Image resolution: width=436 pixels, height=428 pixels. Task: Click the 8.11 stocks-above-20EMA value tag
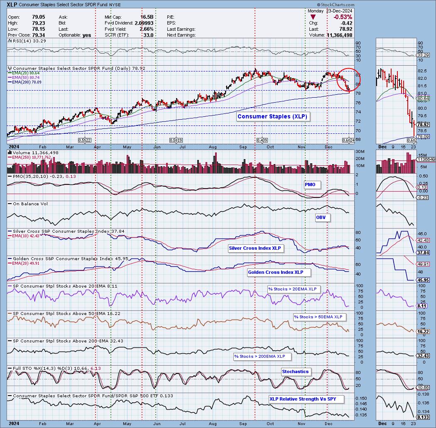point(422,306)
